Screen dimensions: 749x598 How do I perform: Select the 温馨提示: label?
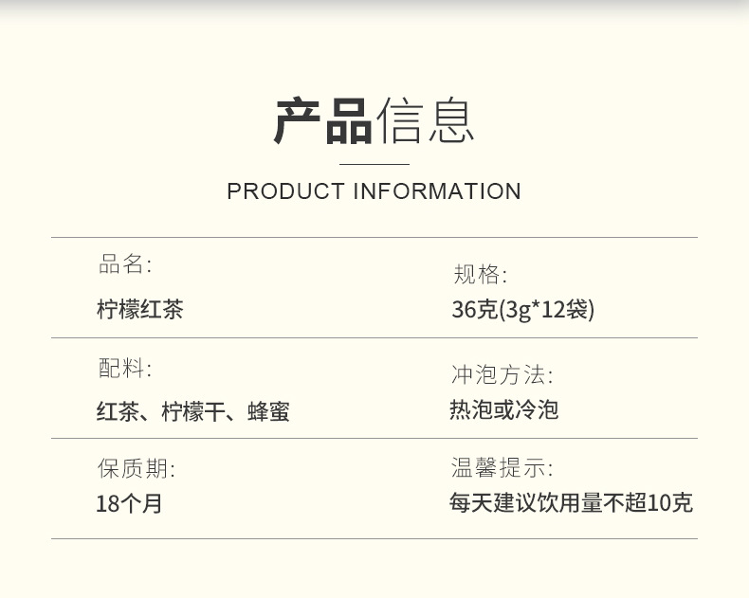(x=502, y=467)
